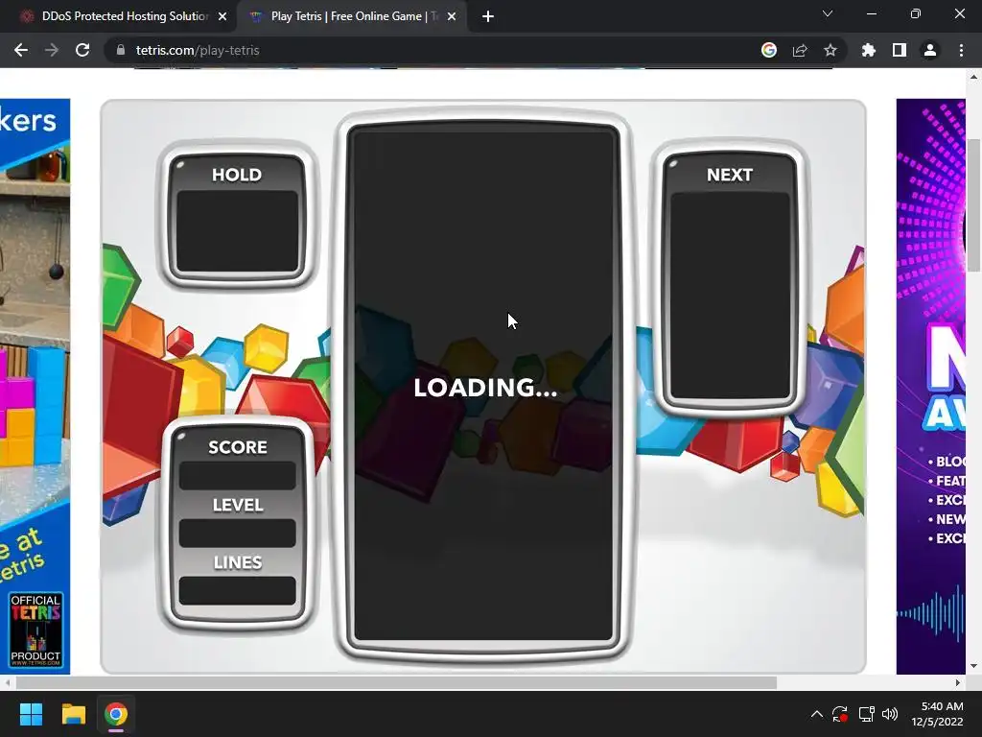Click the forward navigation arrow
This screenshot has height=737, width=982.
52,50
